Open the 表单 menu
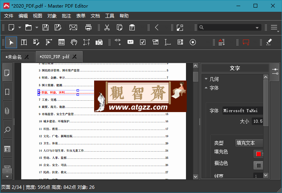The height and width of the screenshot is (193, 282). [81, 16]
